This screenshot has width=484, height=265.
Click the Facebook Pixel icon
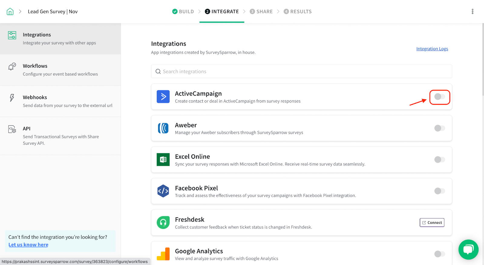pos(163,191)
